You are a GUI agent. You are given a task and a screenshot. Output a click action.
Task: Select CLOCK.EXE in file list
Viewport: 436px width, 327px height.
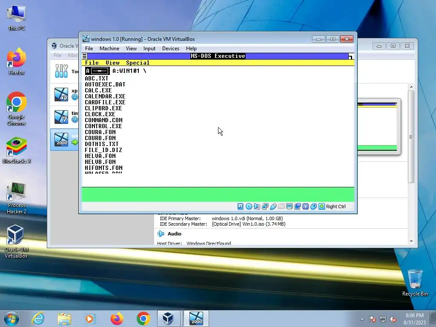(100, 114)
